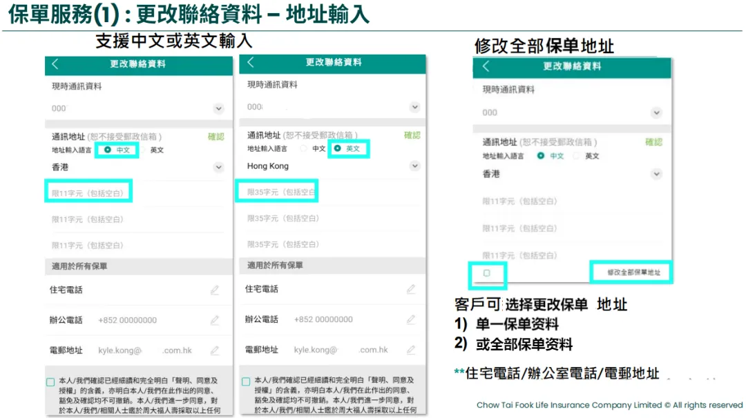Expand the 000 policy dropdown in right screen
This screenshot has width=746, height=418.
pyautogui.click(x=657, y=112)
